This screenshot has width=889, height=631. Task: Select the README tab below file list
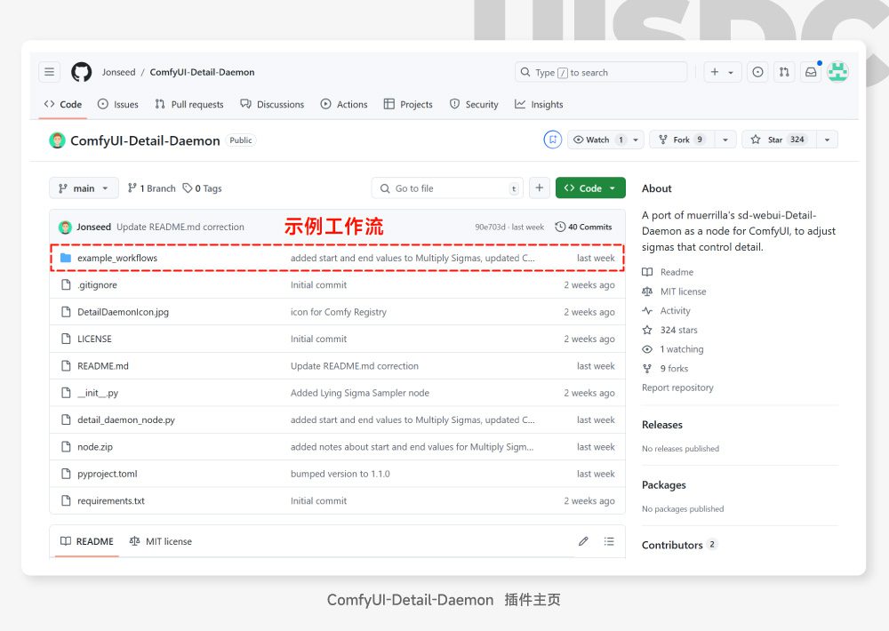pos(87,541)
